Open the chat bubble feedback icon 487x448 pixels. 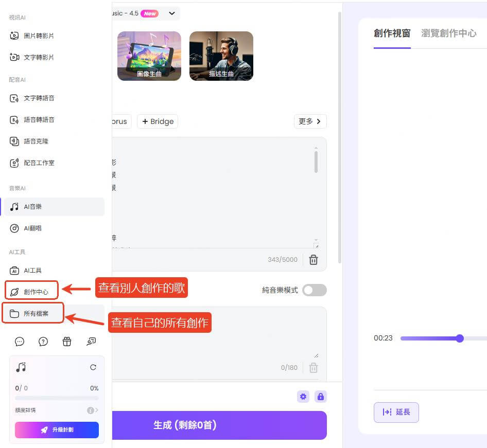[19, 342]
